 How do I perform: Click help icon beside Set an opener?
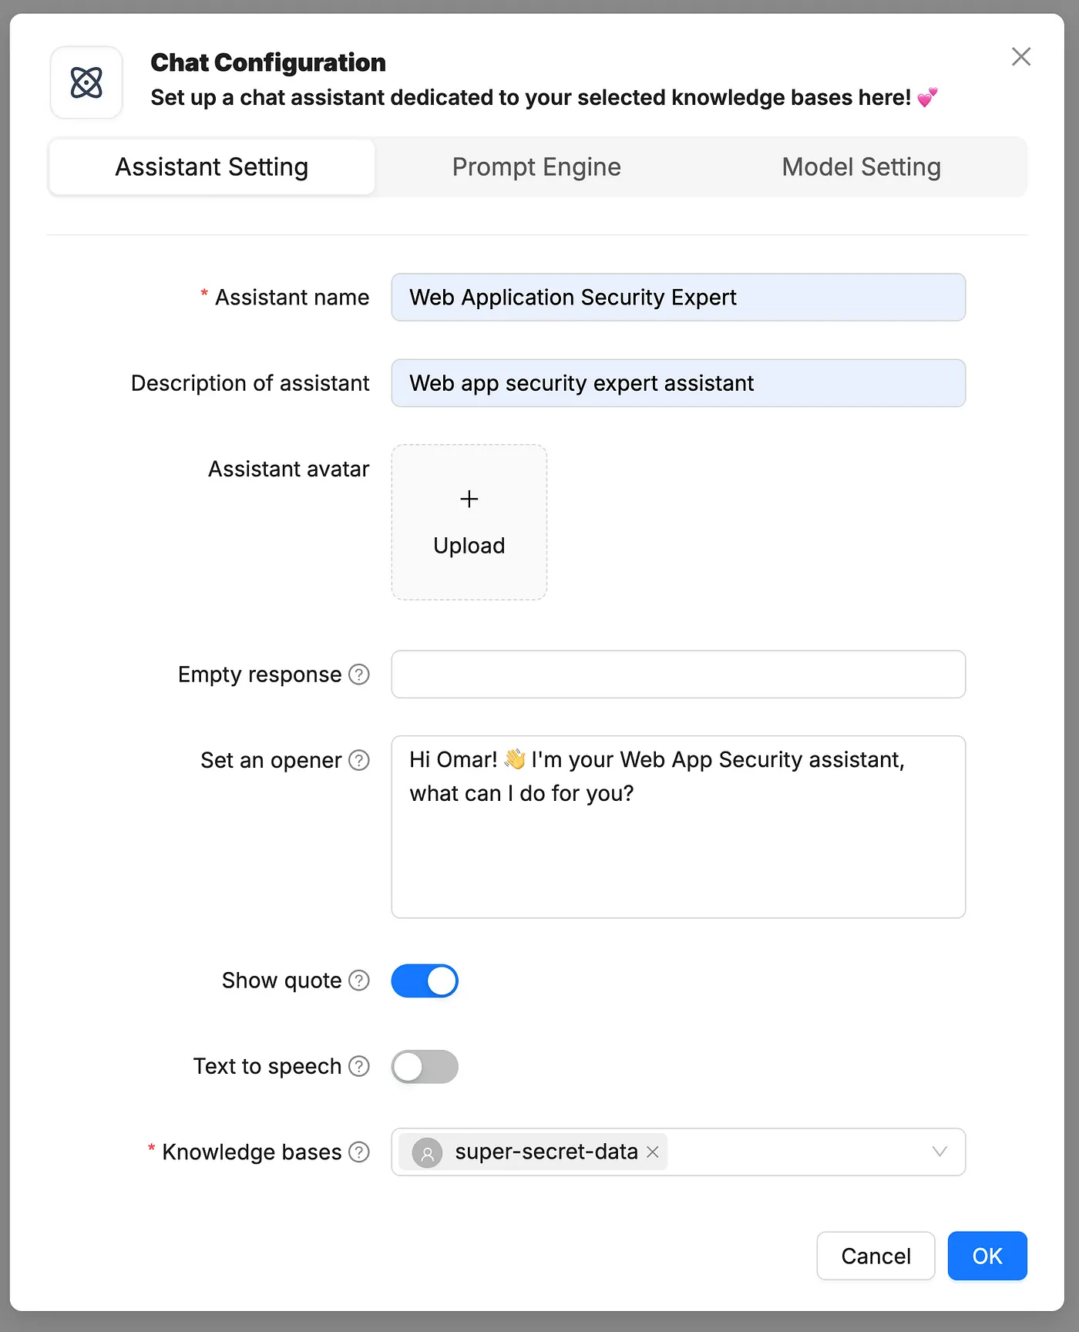point(359,760)
